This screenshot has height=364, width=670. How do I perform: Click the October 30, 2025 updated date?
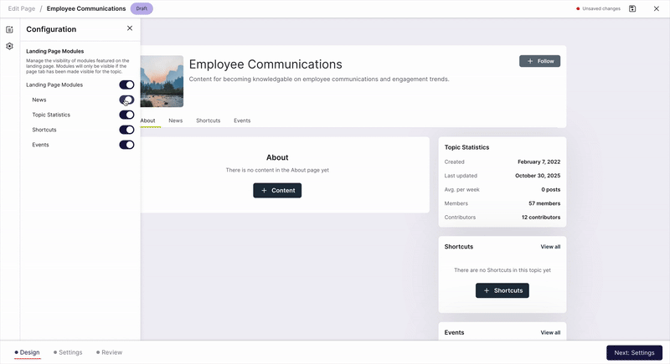click(538, 176)
